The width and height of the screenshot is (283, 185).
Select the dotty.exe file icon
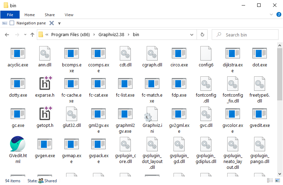[x=18, y=84]
